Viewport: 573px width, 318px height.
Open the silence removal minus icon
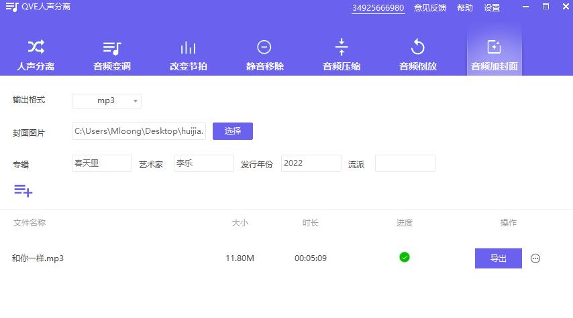tap(264, 47)
